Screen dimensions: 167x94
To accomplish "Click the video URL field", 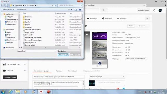I will coord(136,59).
